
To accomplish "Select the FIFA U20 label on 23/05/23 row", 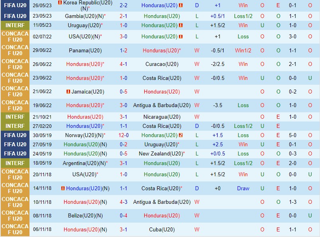I will point(15,16).
